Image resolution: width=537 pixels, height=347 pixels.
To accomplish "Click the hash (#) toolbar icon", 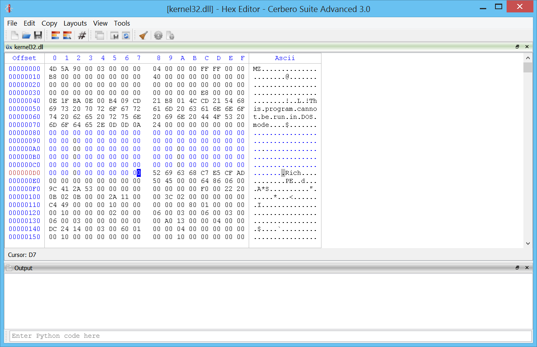I will pos(82,36).
